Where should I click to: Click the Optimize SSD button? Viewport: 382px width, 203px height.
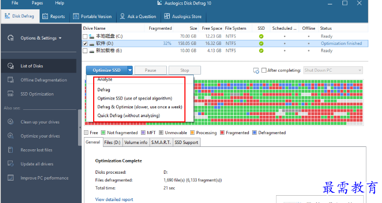(107, 70)
